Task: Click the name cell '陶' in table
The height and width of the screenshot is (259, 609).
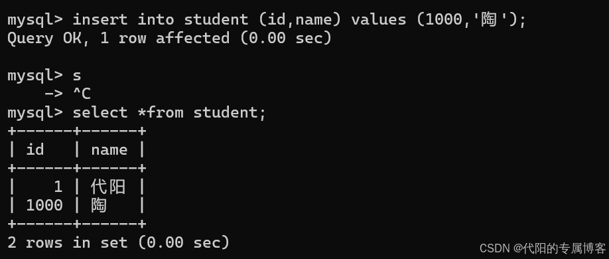Action: 99,205
